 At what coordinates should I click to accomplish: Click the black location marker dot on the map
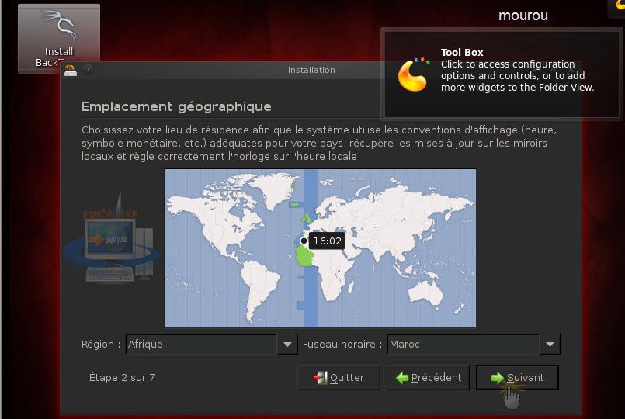tap(304, 241)
